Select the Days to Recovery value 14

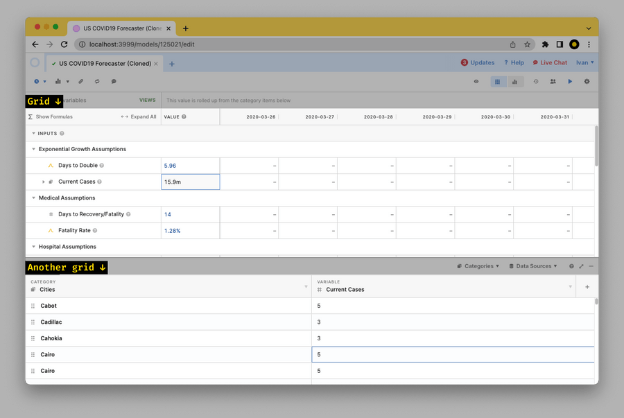[x=190, y=214]
